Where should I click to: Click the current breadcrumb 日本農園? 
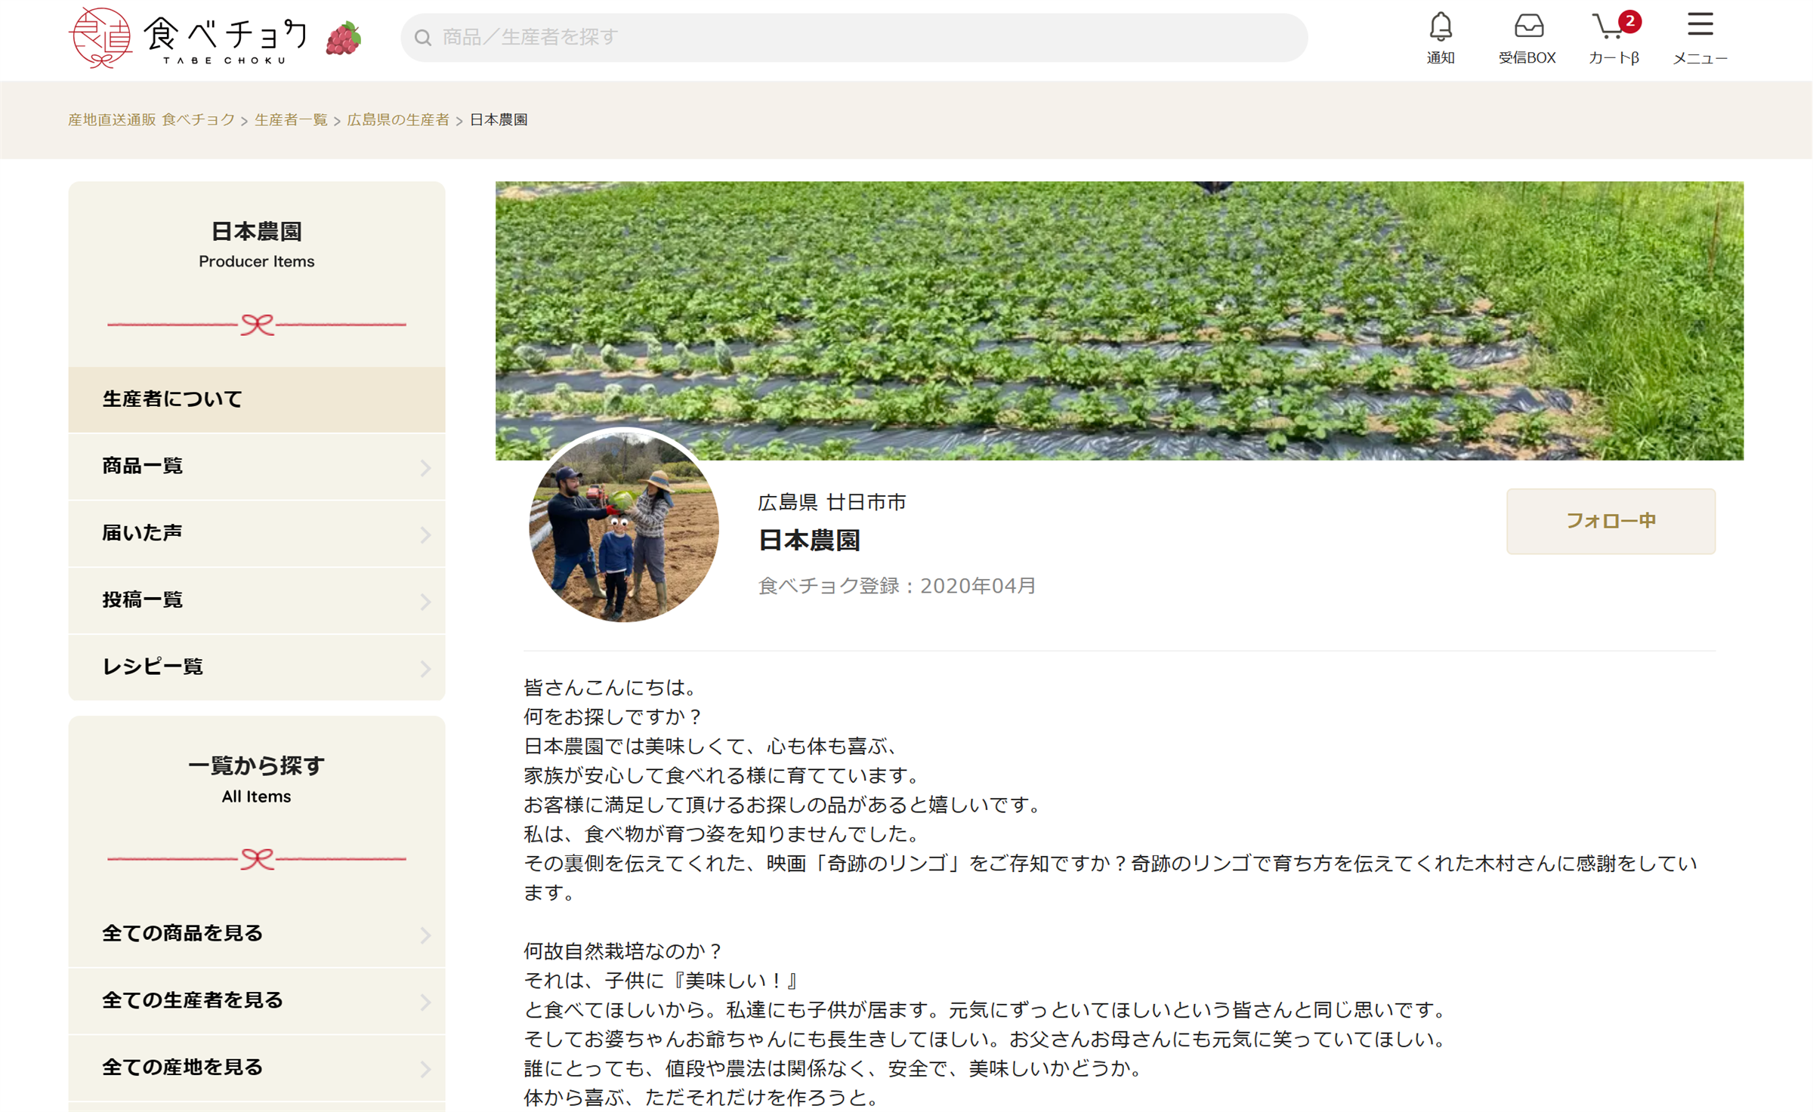tap(499, 120)
